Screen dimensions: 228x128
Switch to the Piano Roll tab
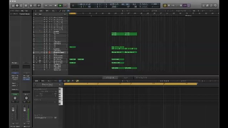tap(110, 78)
